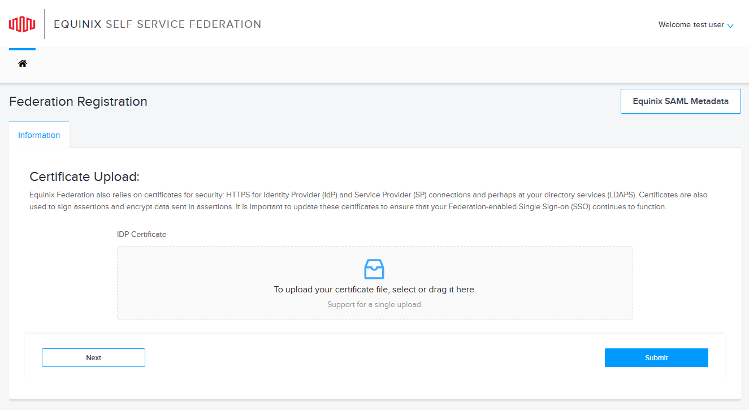Image resolution: width=749 pixels, height=410 pixels.
Task: Open the Welcome test user menu text
Action: pyautogui.click(x=691, y=25)
